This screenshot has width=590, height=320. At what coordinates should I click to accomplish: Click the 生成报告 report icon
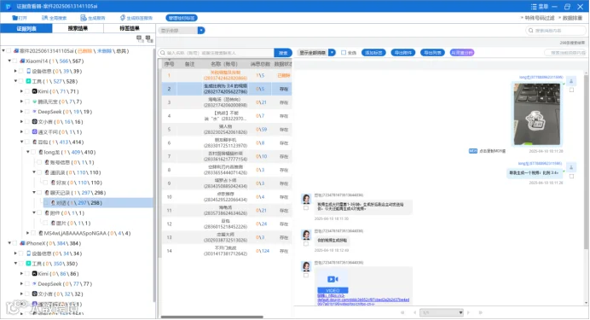point(84,18)
